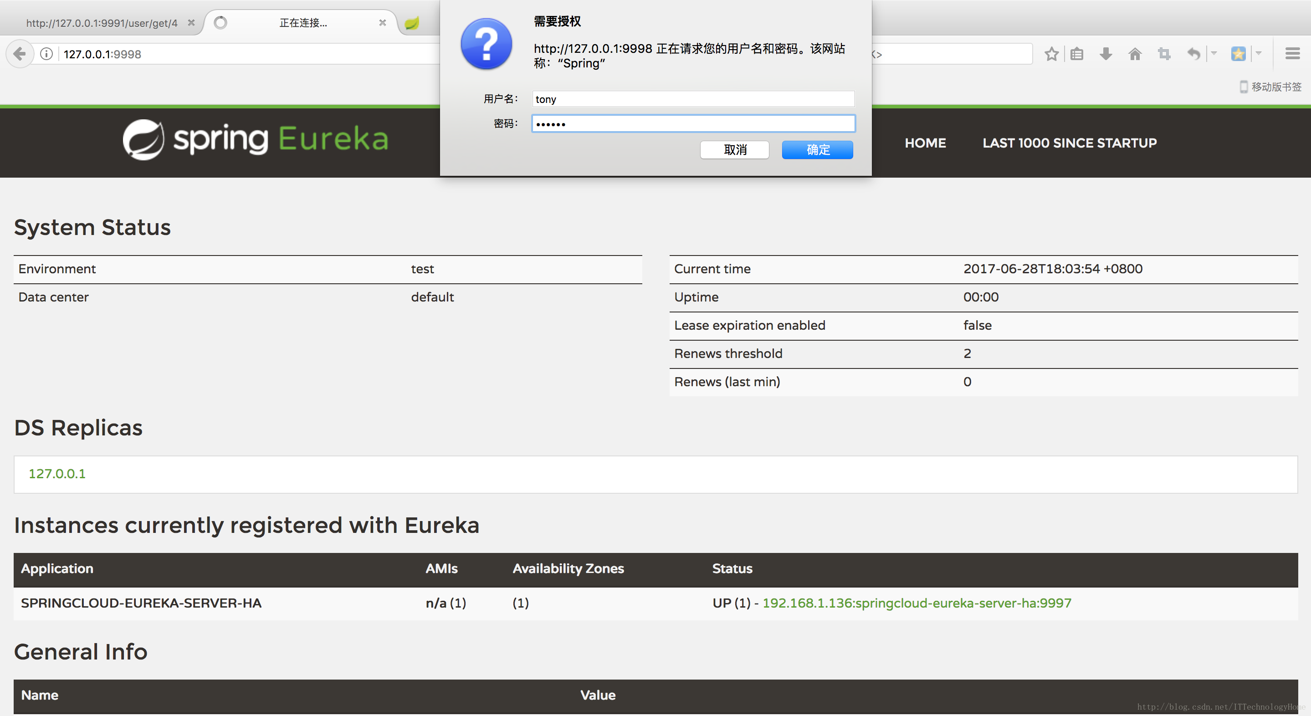Click 确定 to confirm login
The image size is (1311, 716).
pyautogui.click(x=817, y=149)
